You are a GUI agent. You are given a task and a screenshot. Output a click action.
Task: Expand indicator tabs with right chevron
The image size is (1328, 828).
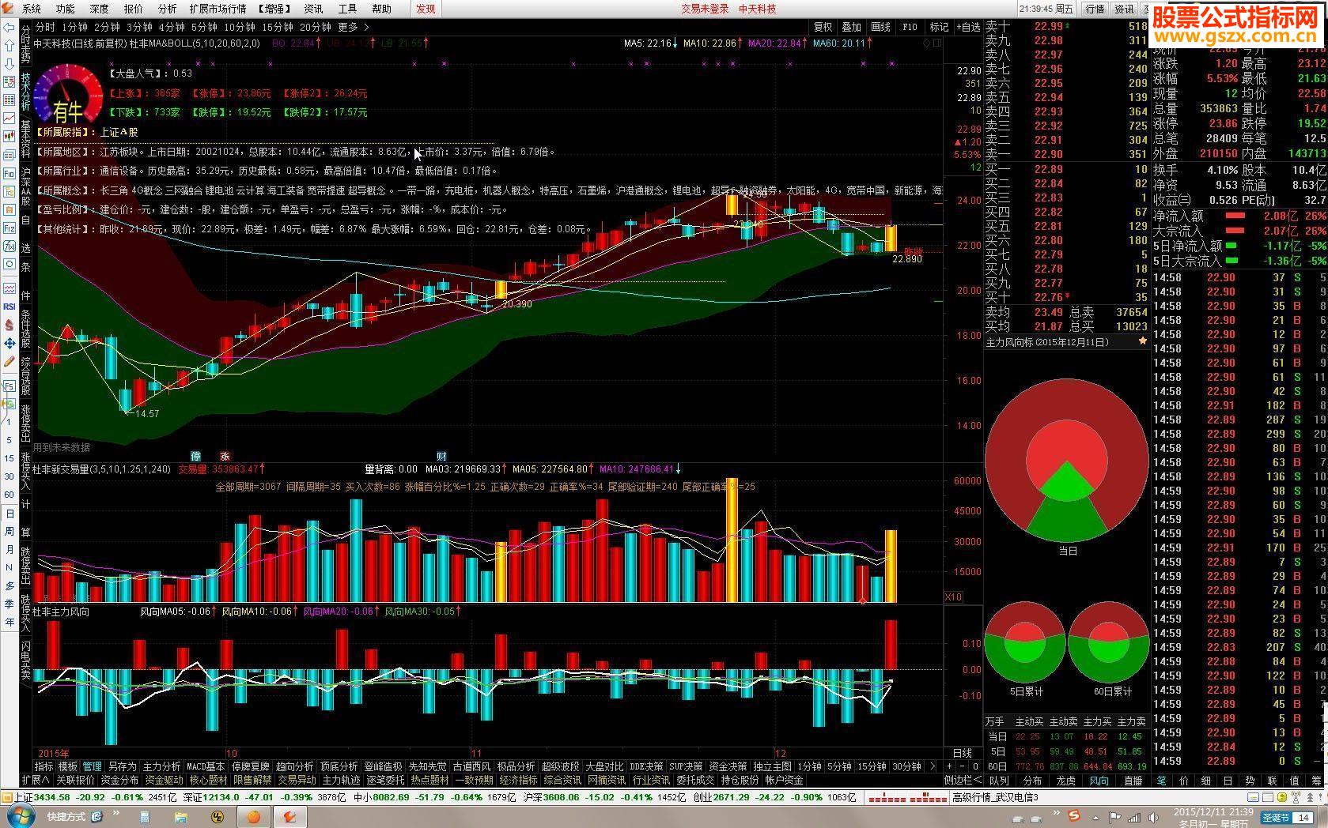(933, 766)
